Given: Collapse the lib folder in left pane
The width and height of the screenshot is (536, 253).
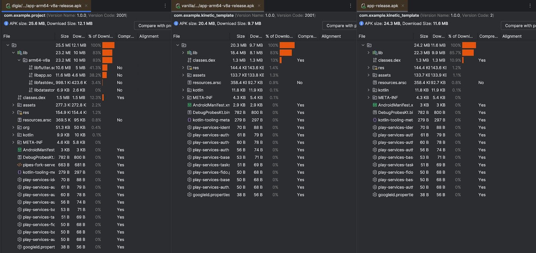Looking at the screenshot, I should 13,53.
